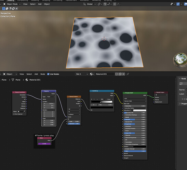Click the eyedropper in Texture Coordinate node

(x=24, y=112)
